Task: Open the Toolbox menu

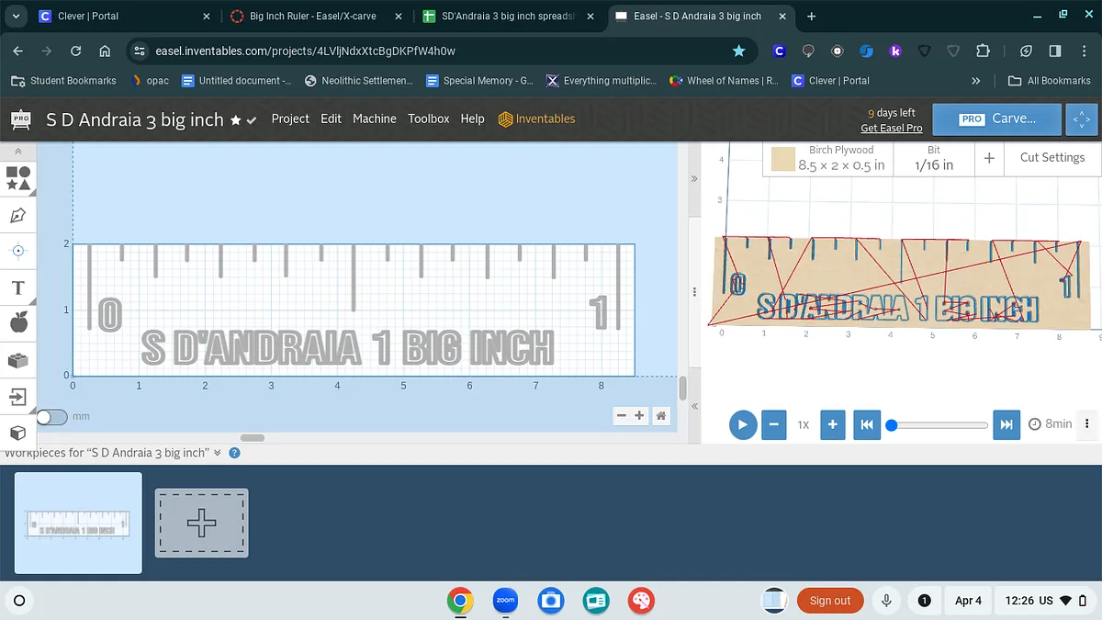Action: click(x=429, y=118)
